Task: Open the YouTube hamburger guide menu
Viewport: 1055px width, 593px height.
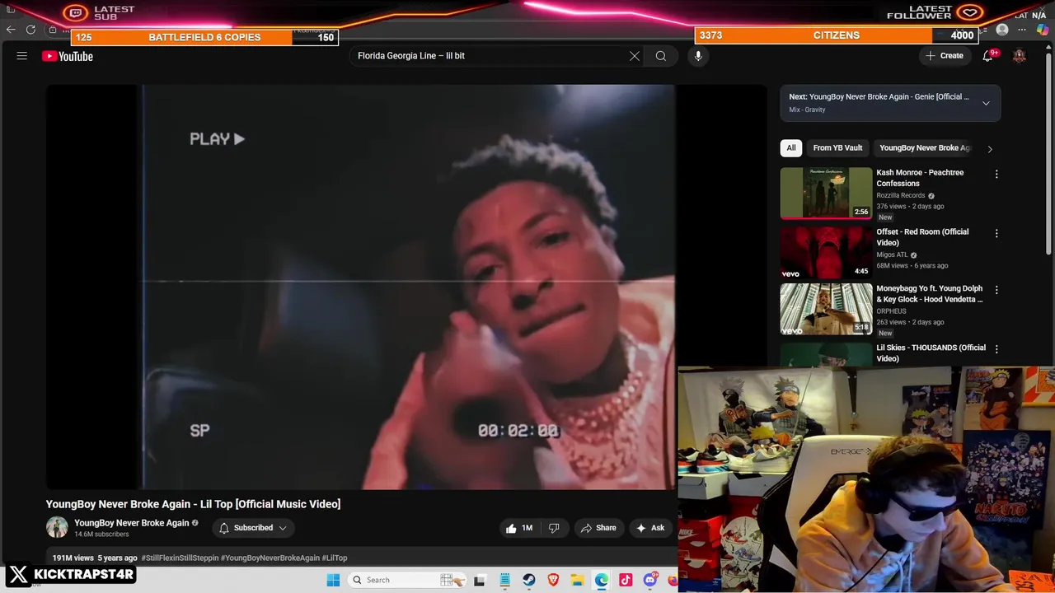Action: coord(22,56)
